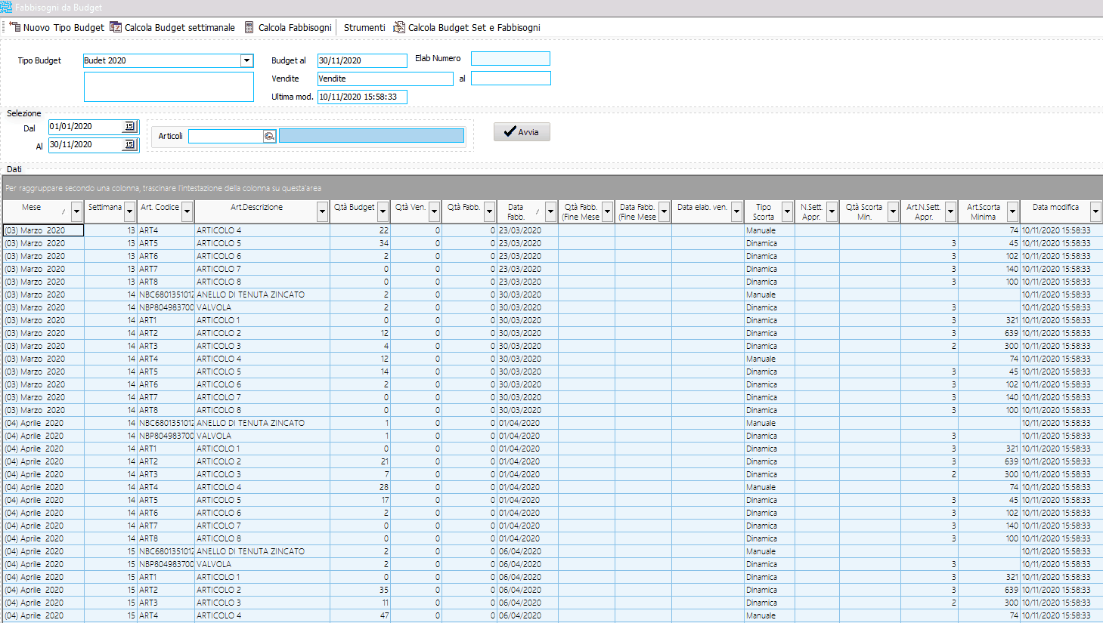1103x623 pixels.
Task: Open the Qtà Scorta Min. filter dropdown
Action: 893,211
